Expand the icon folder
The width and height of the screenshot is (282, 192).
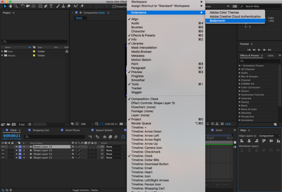pos(2,51)
